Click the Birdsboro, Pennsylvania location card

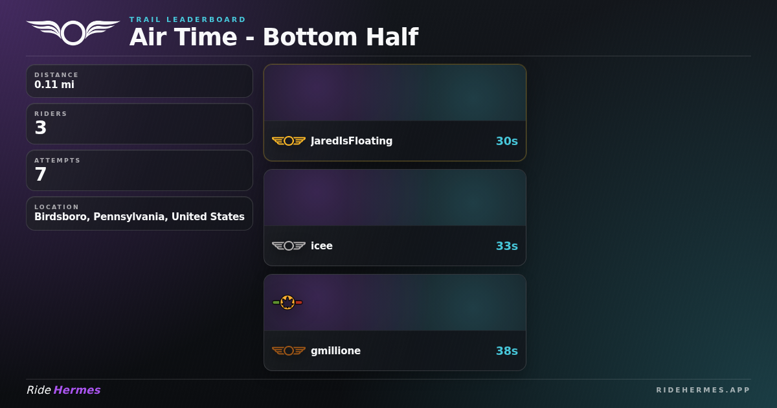pos(139,213)
